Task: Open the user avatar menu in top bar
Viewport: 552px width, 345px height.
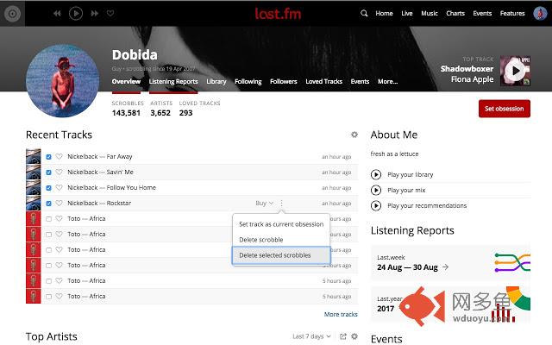Action: [540, 14]
